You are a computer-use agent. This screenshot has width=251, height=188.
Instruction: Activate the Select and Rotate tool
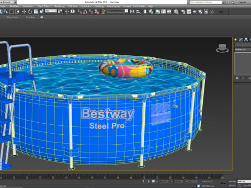click(x=30, y=11)
